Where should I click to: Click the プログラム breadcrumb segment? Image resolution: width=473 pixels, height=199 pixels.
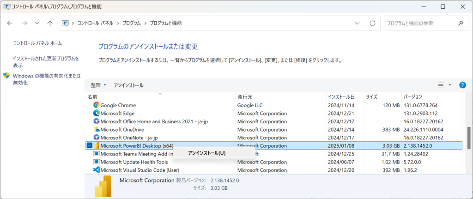132,23
